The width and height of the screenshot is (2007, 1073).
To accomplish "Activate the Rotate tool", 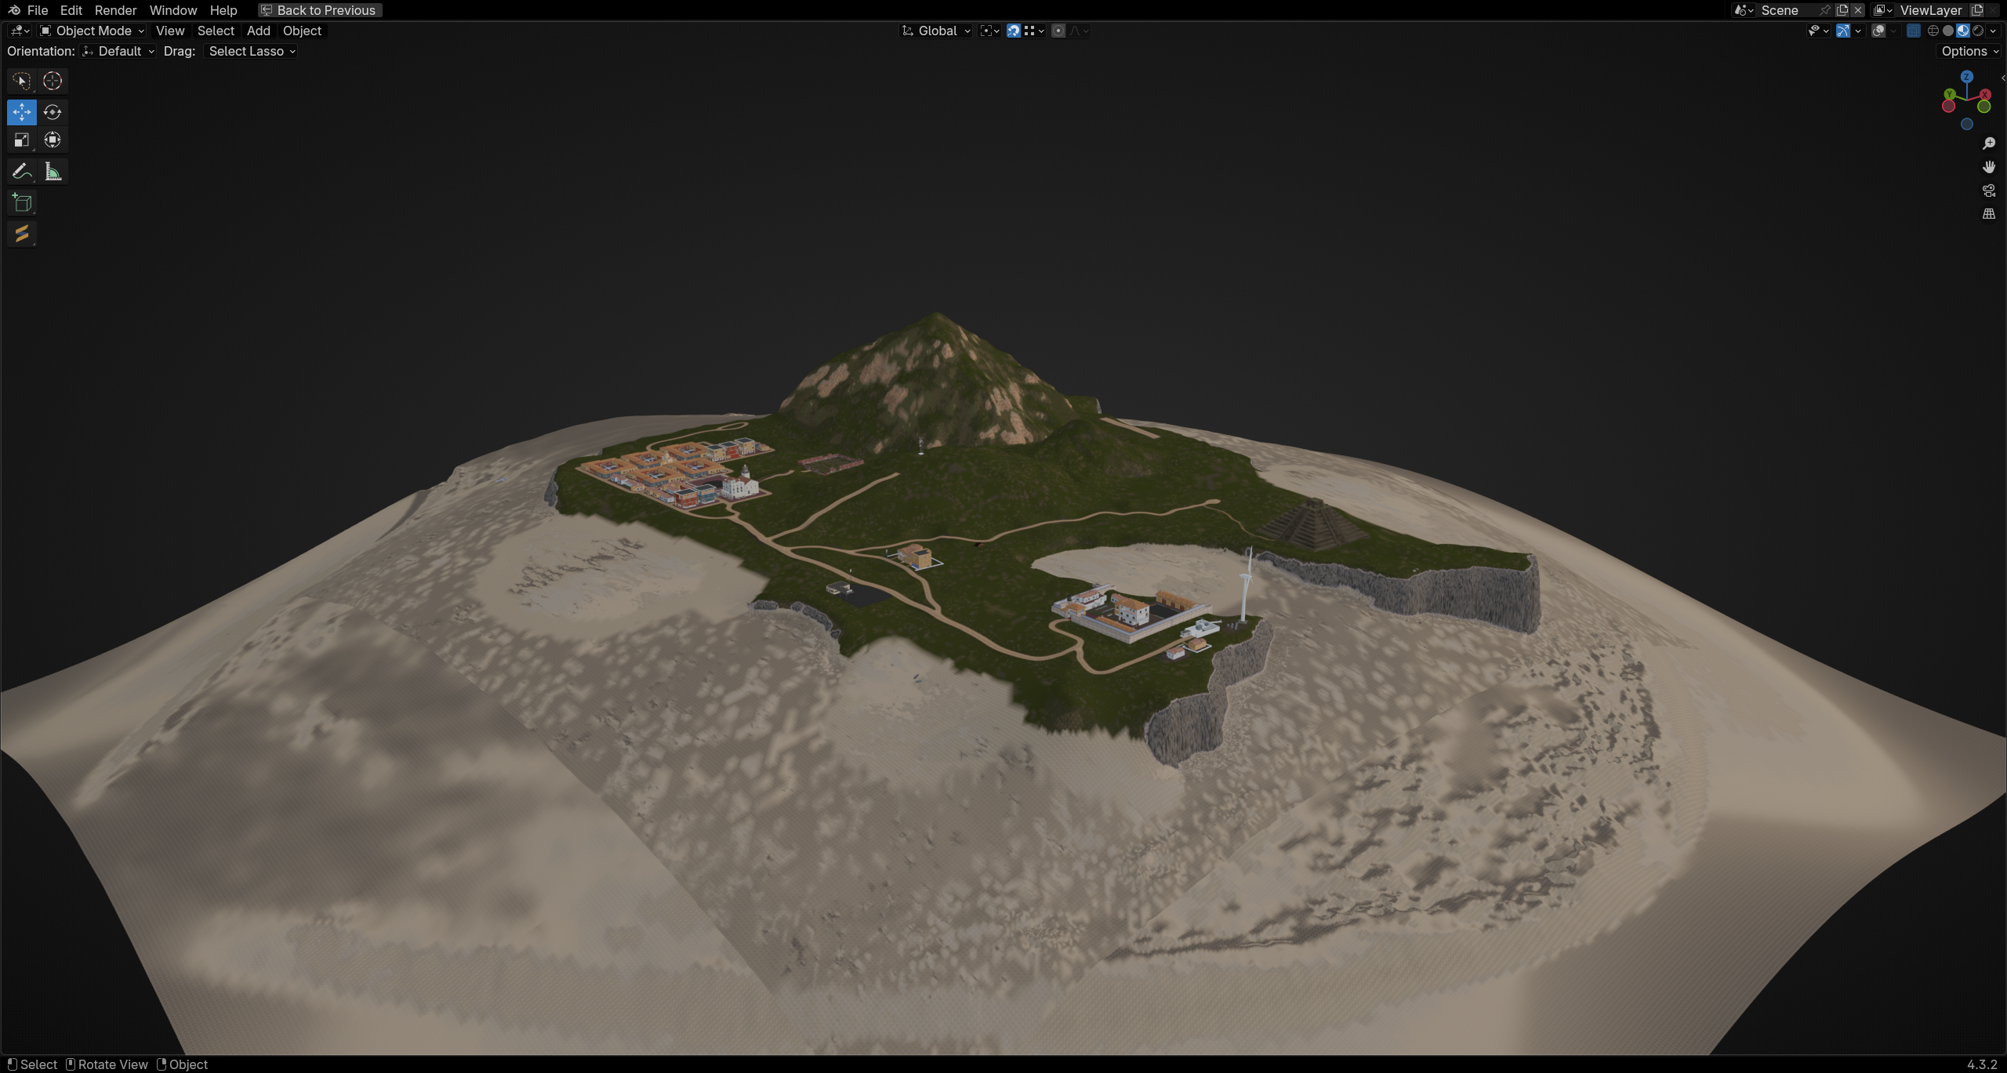I will click(x=53, y=112).
